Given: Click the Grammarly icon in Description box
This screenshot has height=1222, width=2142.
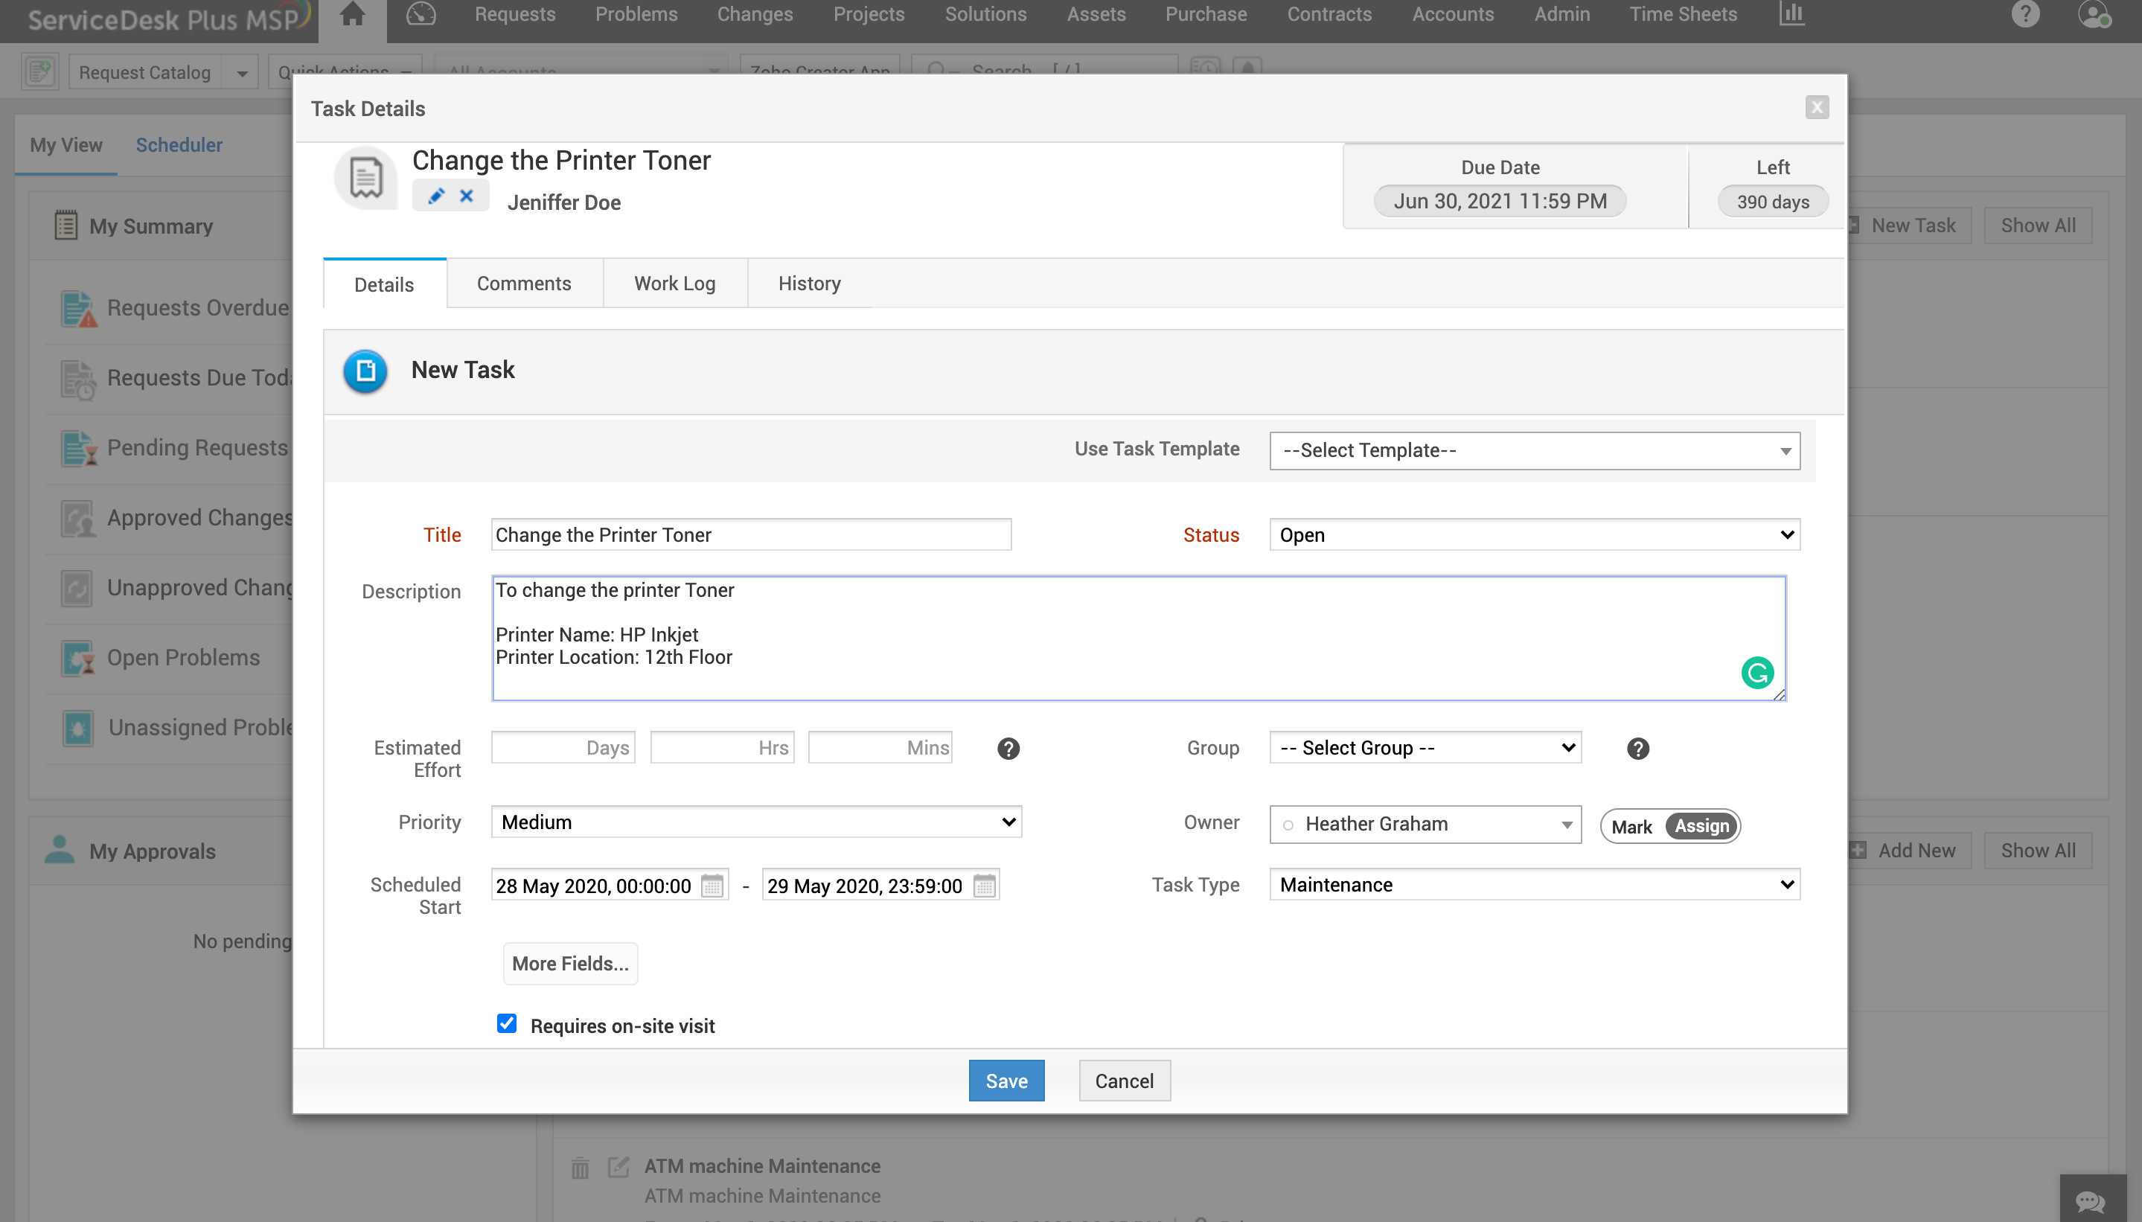Looking at the screenshot, I should pos(1756,672).
